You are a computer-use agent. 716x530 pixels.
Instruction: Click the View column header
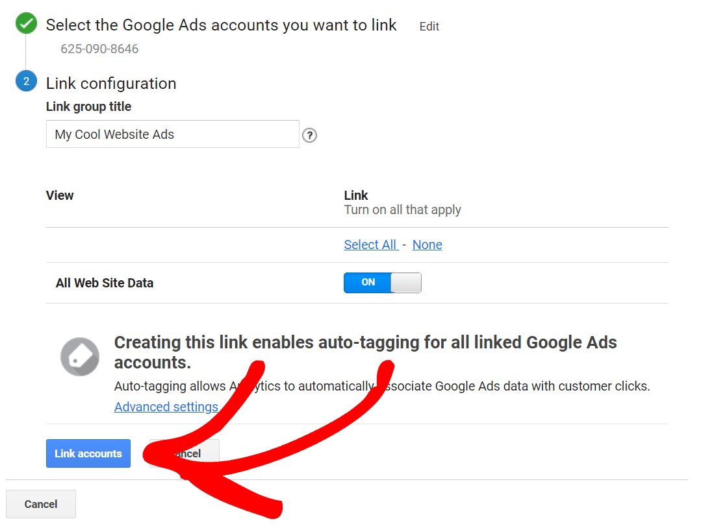60,195
